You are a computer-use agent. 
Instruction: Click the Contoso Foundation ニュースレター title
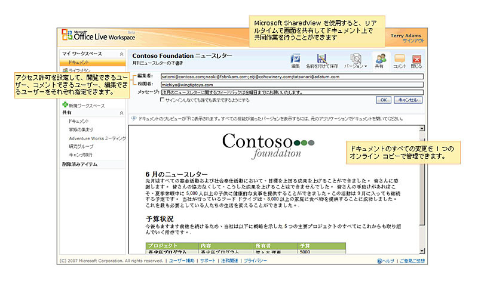click(182, 55)
